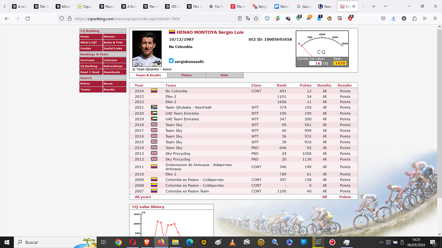Click the Colombia flag in 2024 row
Screen dimensions: 442x248
pos(154,91)
